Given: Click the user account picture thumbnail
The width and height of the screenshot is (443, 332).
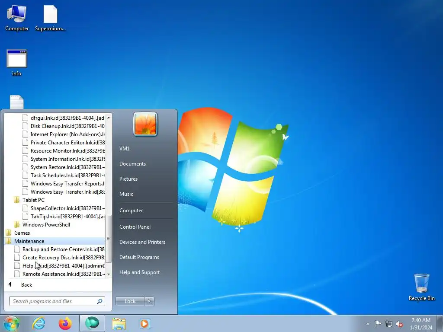Looking at the screenshot, I should point(145,124).
